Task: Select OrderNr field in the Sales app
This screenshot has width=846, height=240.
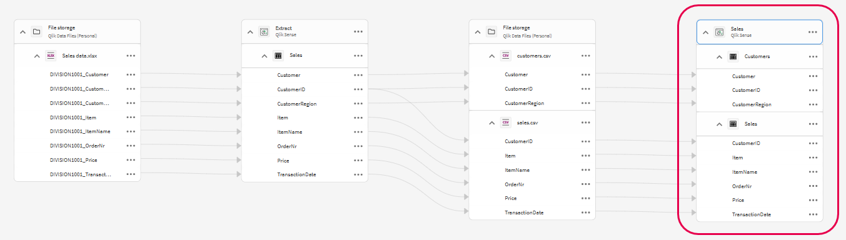Action: 742,186
